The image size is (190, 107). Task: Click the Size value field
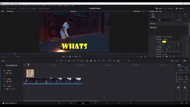click(178, 44)
